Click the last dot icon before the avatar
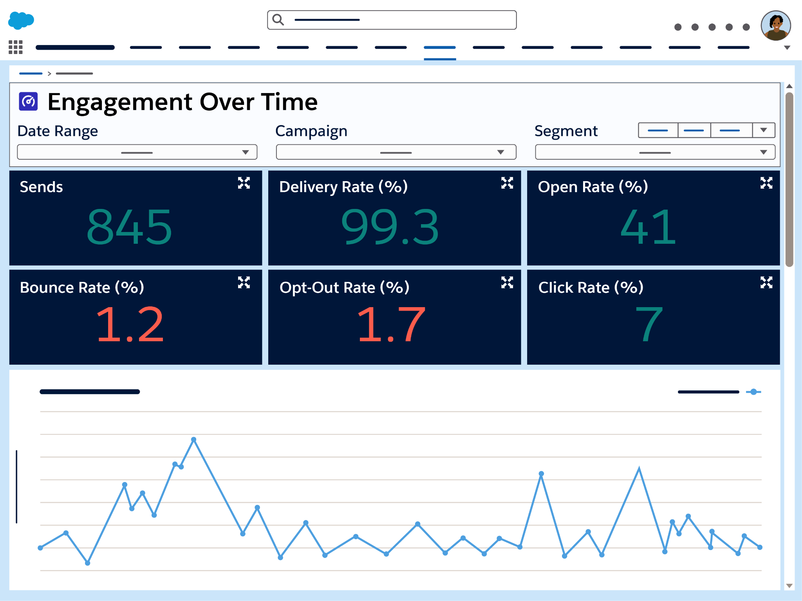802x601 pixels. [x=746, y=27]
